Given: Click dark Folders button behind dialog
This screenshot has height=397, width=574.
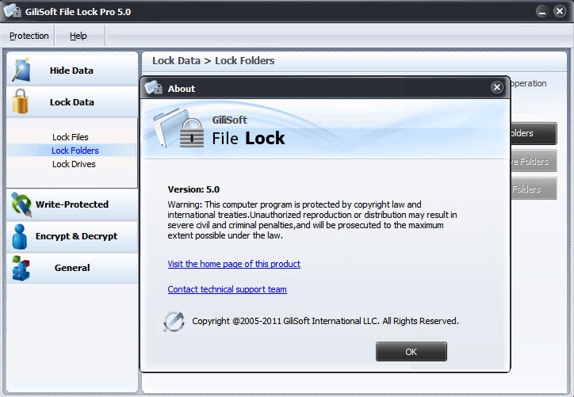Looking at the screenshot, I should 534,133.
